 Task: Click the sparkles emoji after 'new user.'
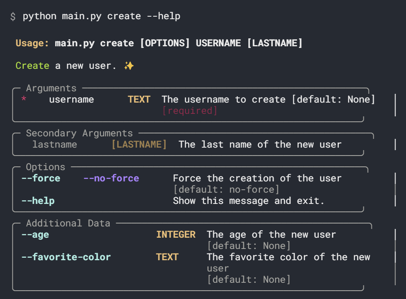coord(129,66)
